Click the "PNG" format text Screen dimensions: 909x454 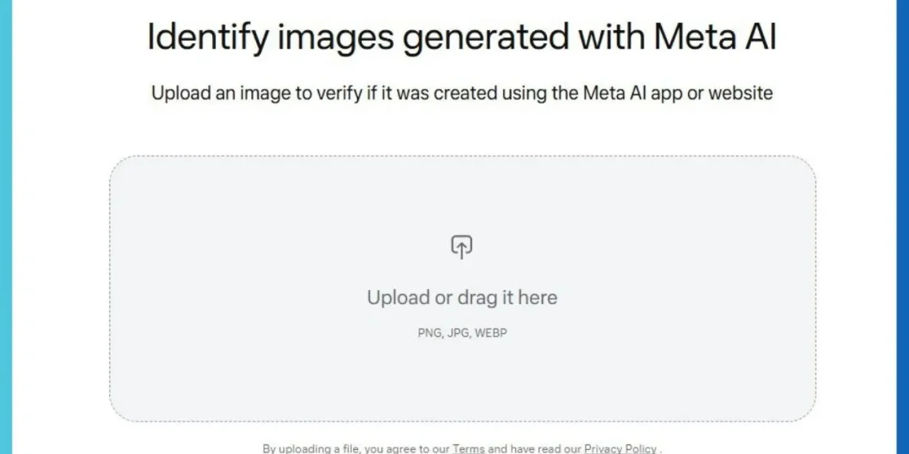tap(430, 333)
